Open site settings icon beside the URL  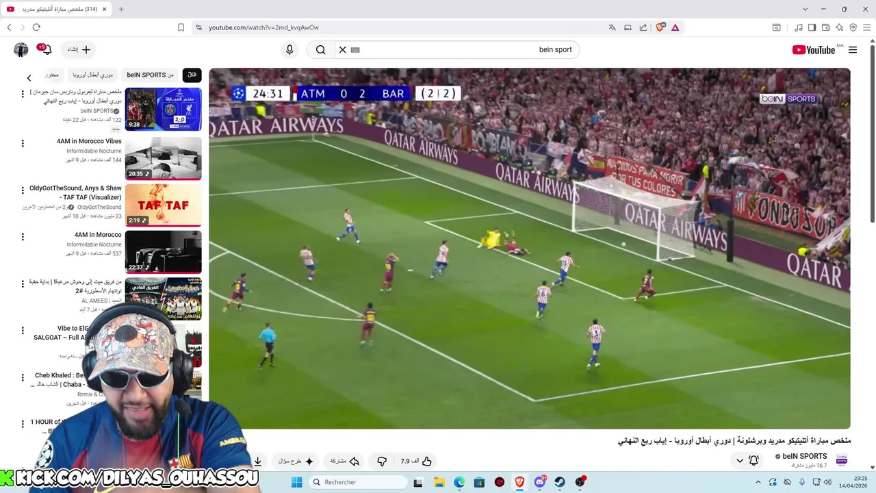click(x=198, y=27)
